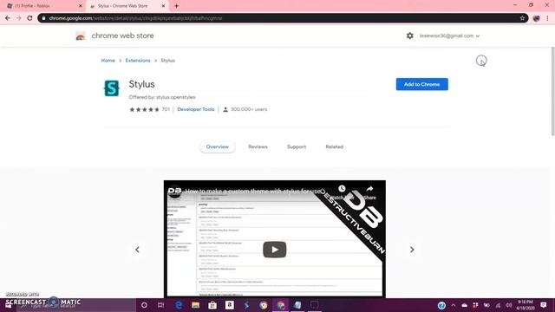The height and width of the screenshot is (312, 555).
Task: Open the new tab plus button
Action: tap(176, 6)
